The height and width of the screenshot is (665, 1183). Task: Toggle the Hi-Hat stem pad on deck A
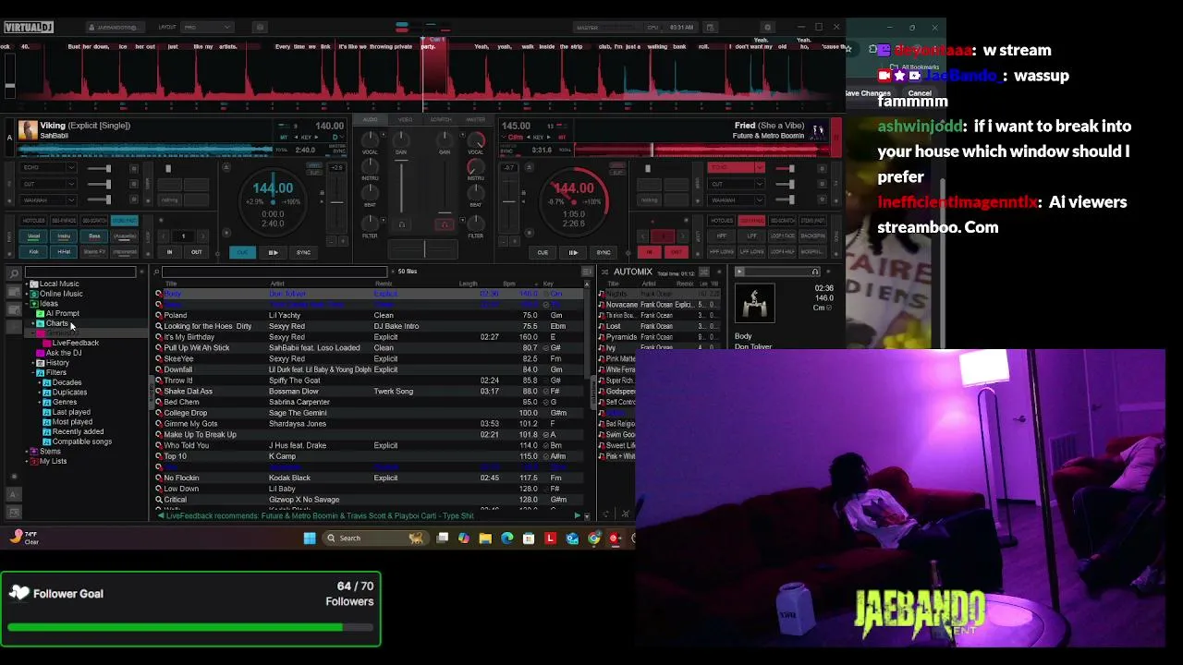point(64,251)
